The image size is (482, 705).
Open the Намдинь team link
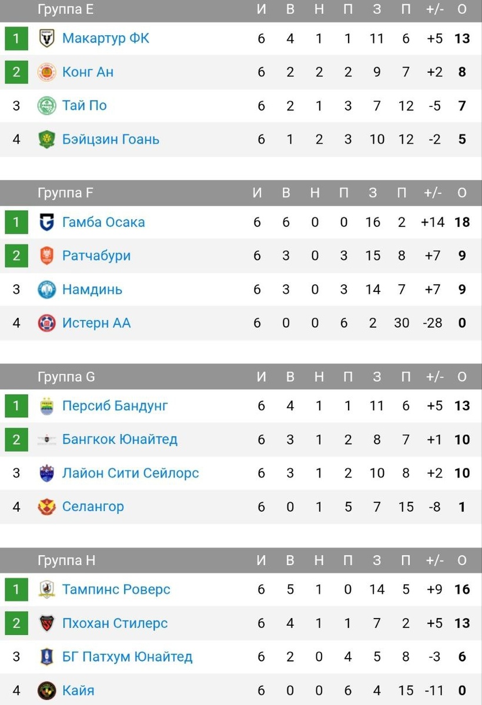pyautogui.click(x=92, y=290)
